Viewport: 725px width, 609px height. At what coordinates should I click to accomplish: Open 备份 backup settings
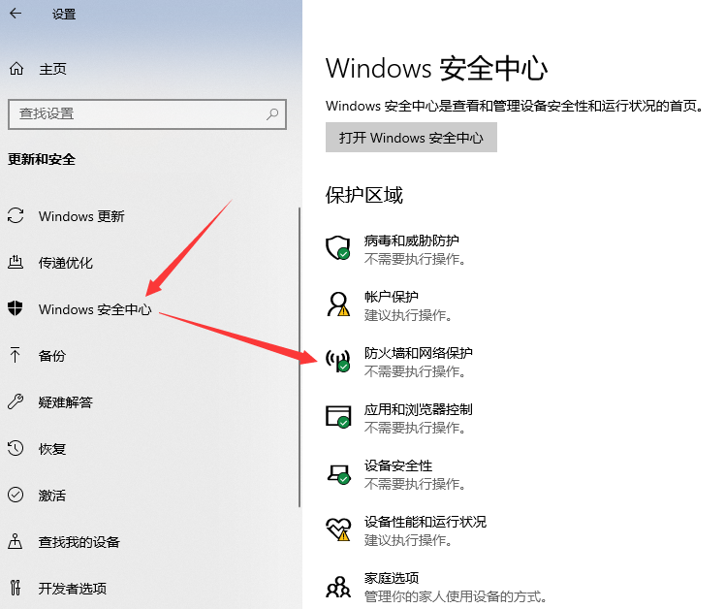pyautogui.click(x=52, y=356)
